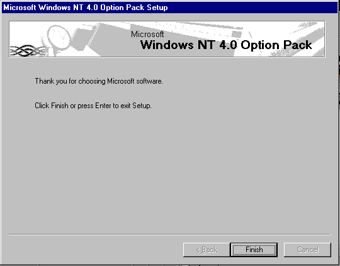The width and height of the screenshot is (340, 266).
Task: Click the 'Thank you for choosing Microsoft software' text
Action: click(x=99, y=81)
